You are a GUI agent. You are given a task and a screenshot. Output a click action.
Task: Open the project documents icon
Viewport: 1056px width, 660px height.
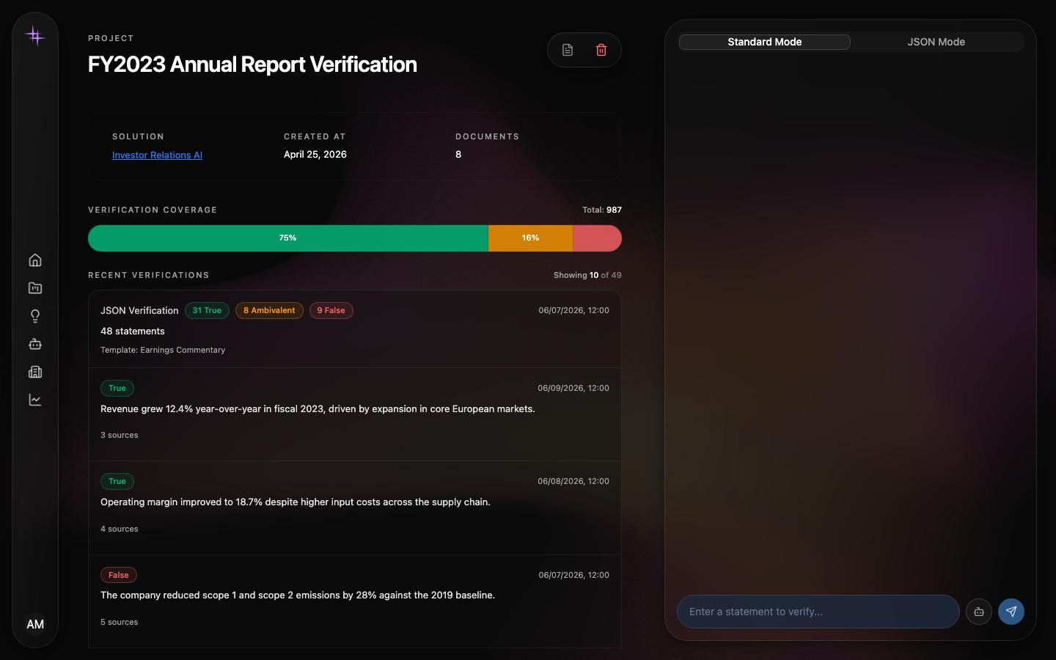(568, 50)
